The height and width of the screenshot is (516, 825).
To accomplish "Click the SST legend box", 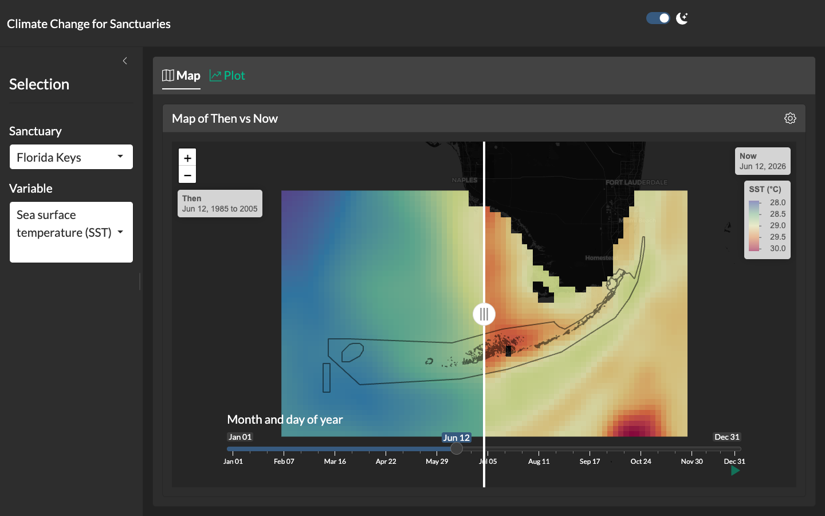I will [767, 220].
